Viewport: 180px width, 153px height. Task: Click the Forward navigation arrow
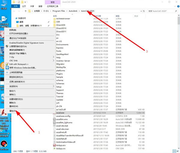point(19,11)
